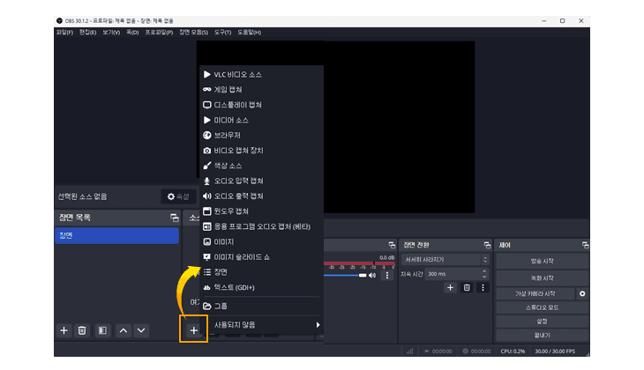The image size is (644, 370).
Task: Open virtual camera settings gear icon
Action: click(582, 293)
